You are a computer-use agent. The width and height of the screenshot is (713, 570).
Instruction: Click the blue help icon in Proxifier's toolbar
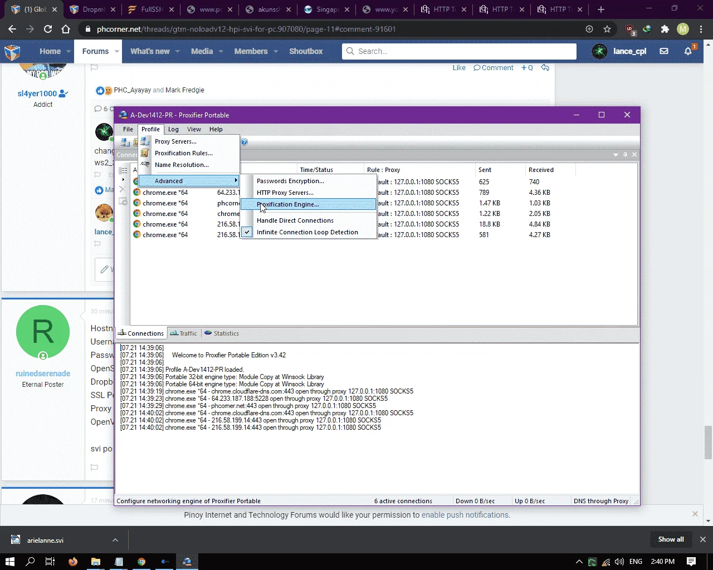click(x=244, y=142)
